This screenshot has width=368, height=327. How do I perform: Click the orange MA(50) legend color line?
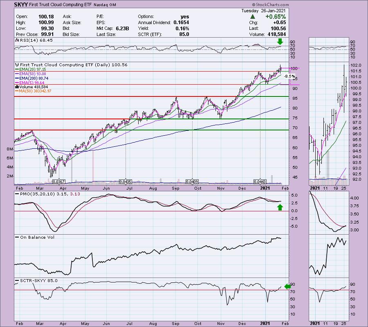(17, 91)
